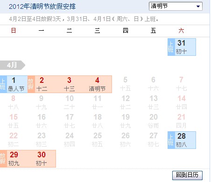This screenshot has height=182, width=211.
Task: Click the 回到日历 button
Action: click(187, 175)
